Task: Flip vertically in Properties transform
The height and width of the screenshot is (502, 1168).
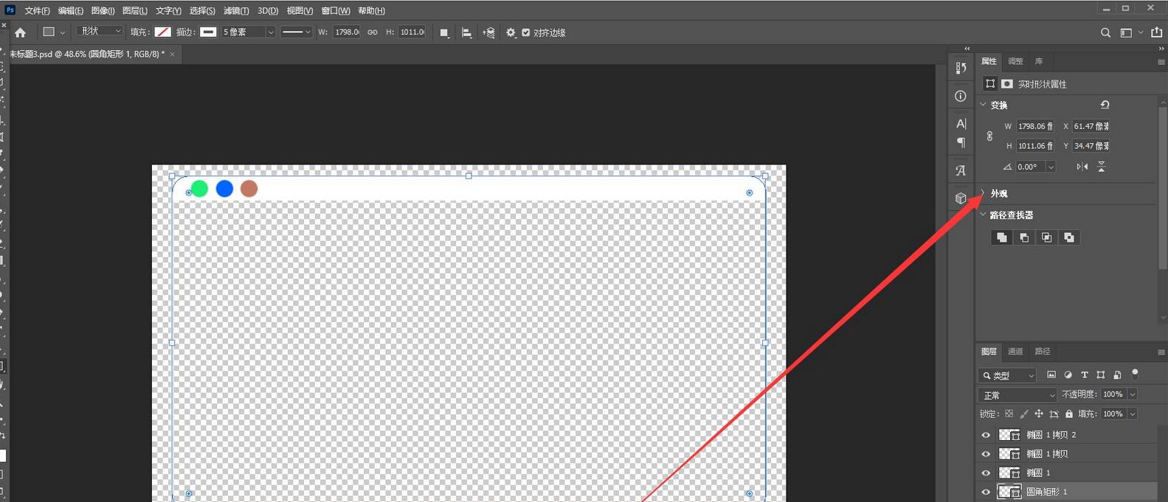Action: pos(1101,167)
